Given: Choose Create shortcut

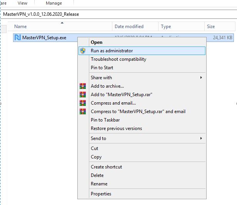Looking at the screenshot, I should click(142, 167).
